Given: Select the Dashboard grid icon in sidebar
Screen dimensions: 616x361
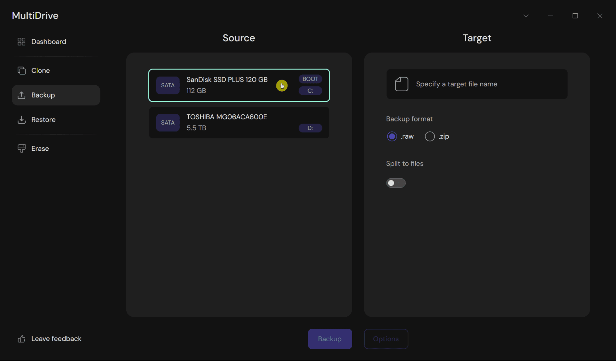Looking at the screenshot, I should pyautogui.click(x=21, y=42).
